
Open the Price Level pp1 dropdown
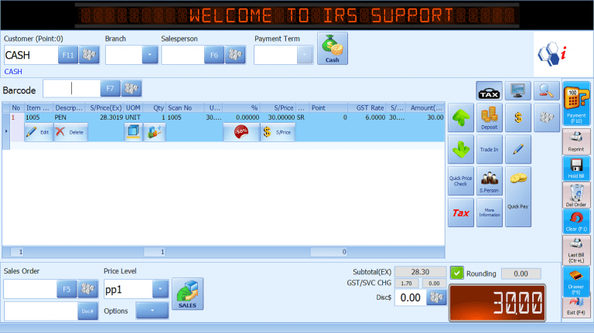point(160,289)
